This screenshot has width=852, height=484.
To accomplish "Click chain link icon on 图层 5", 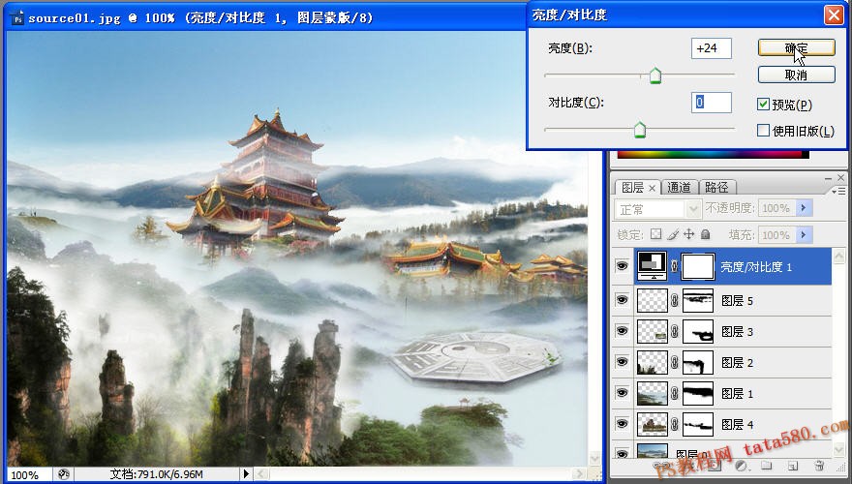I will pyautogui.click(x=674, y=300).
